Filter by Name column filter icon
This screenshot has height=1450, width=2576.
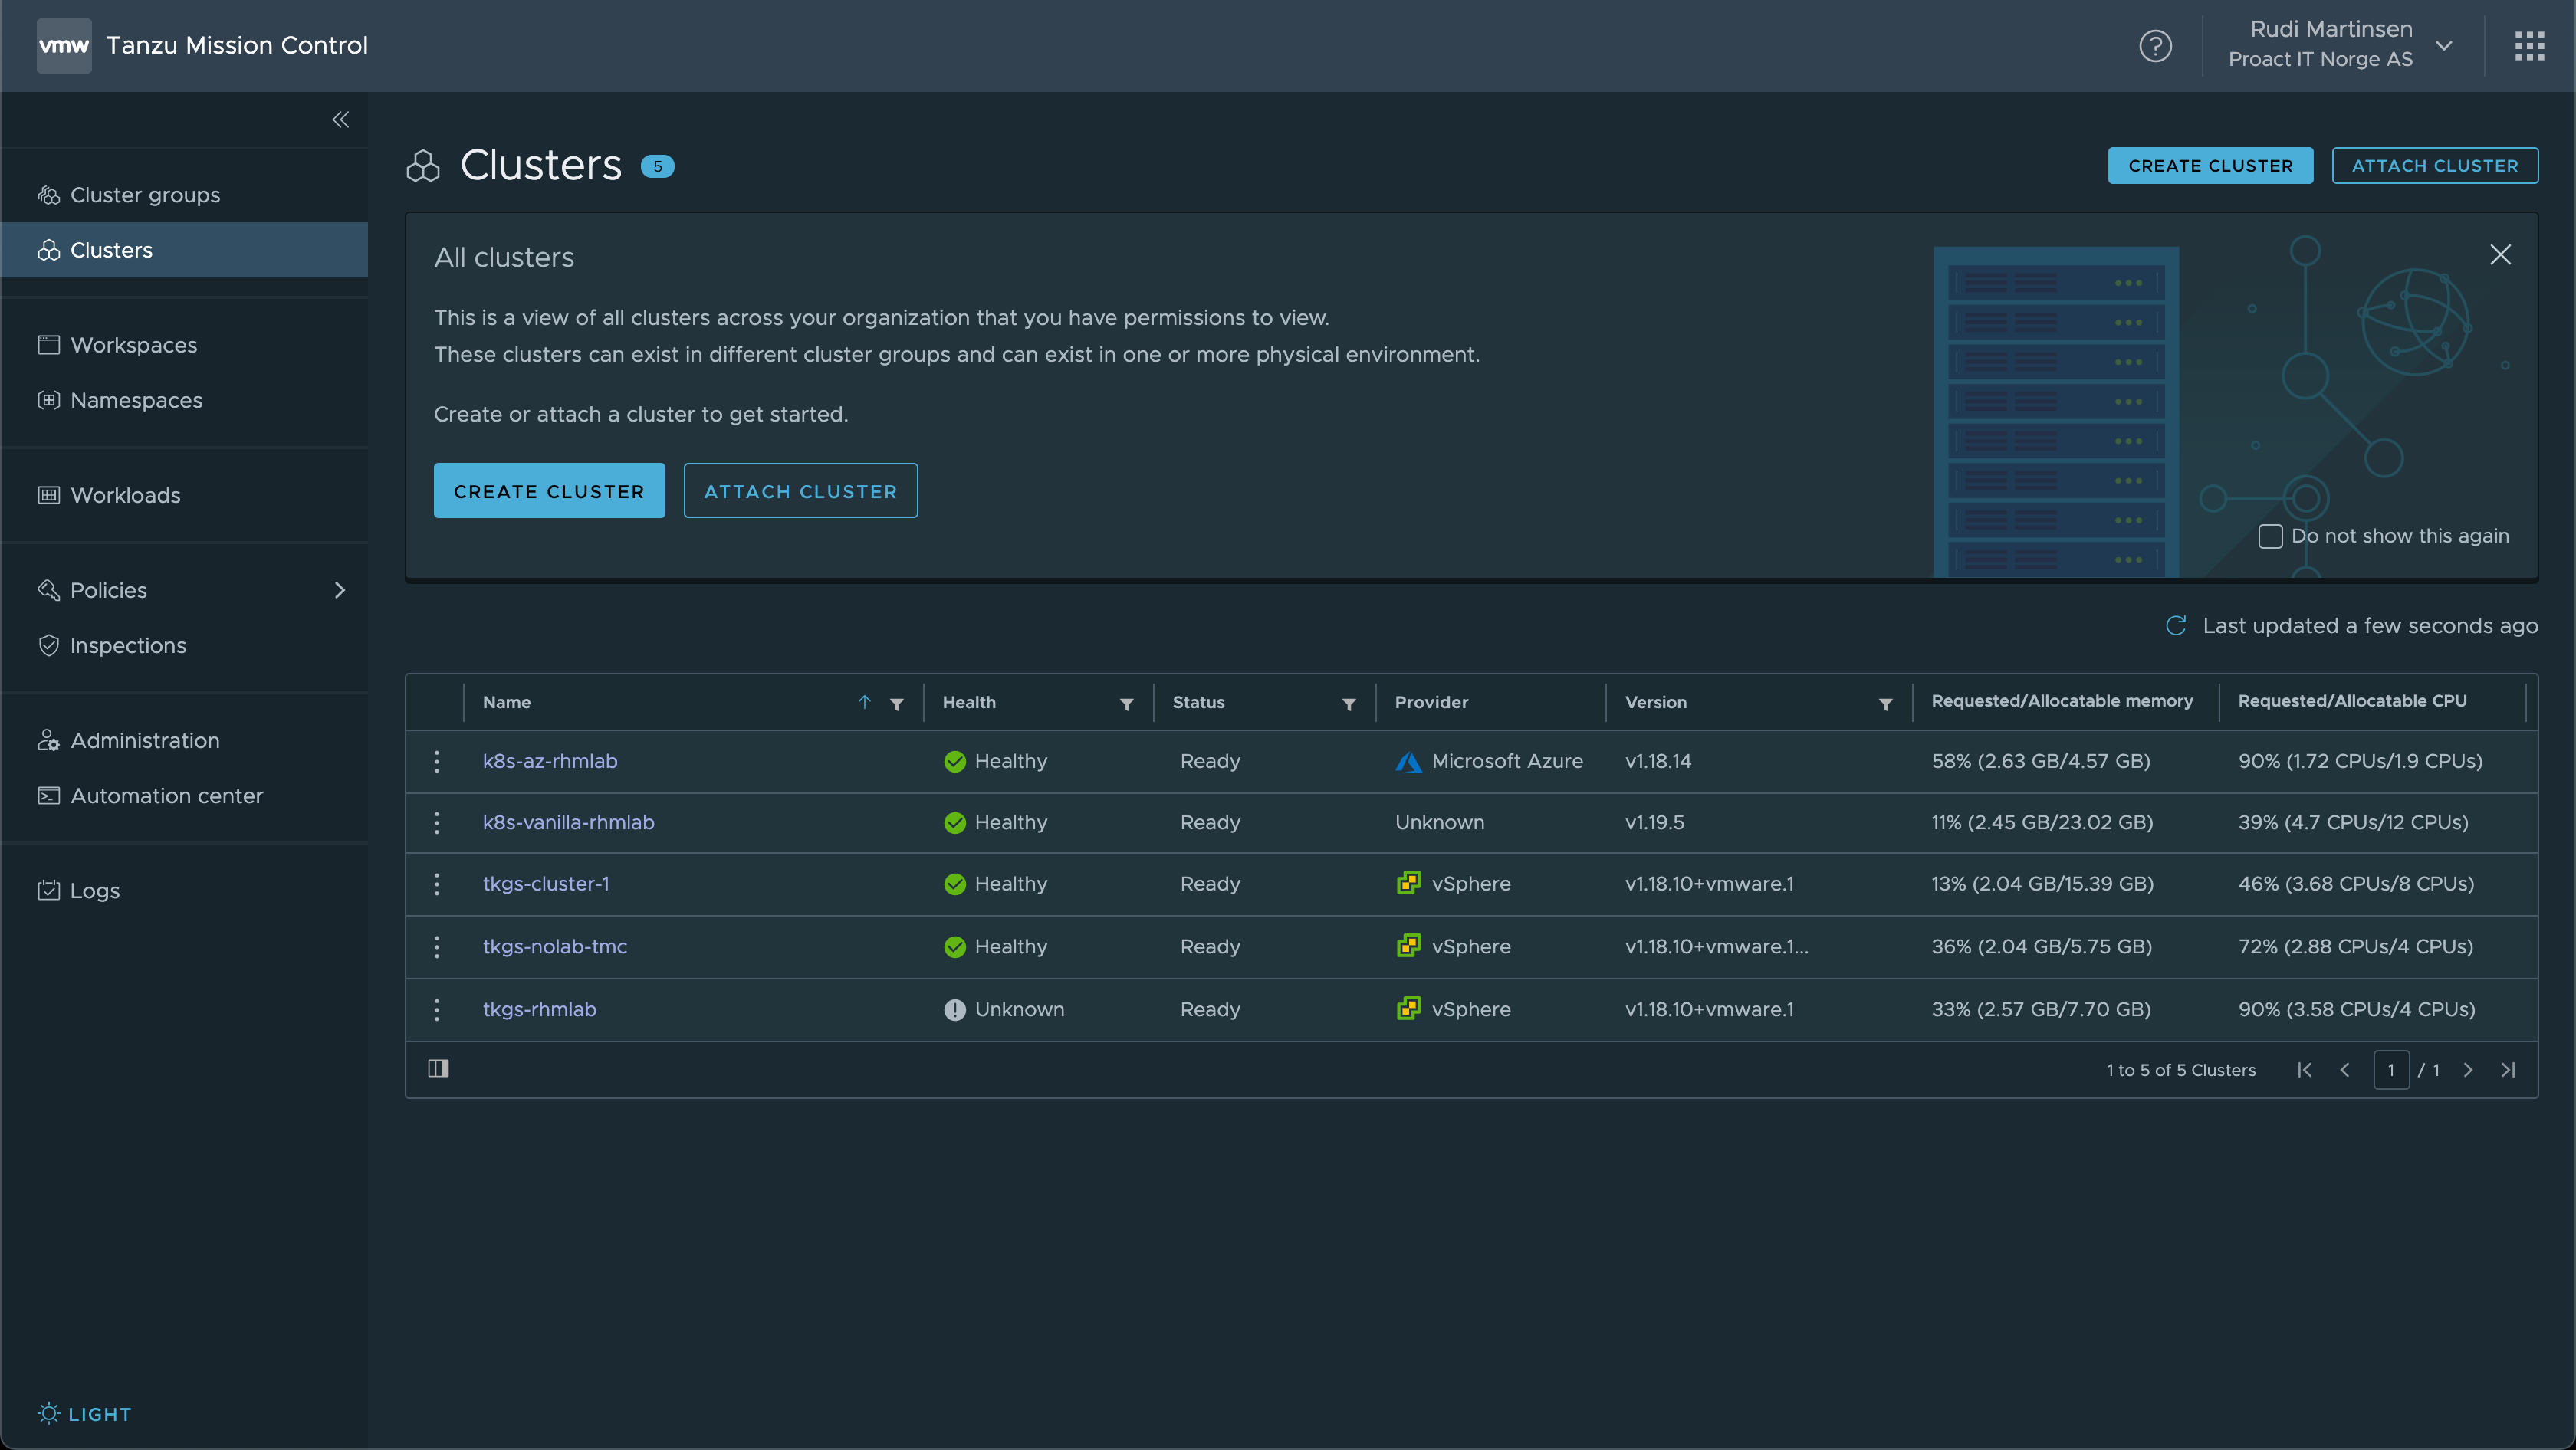pos(897,704)
